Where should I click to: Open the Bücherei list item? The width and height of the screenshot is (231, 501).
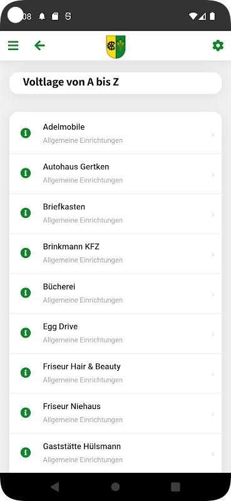coord(115,293)
